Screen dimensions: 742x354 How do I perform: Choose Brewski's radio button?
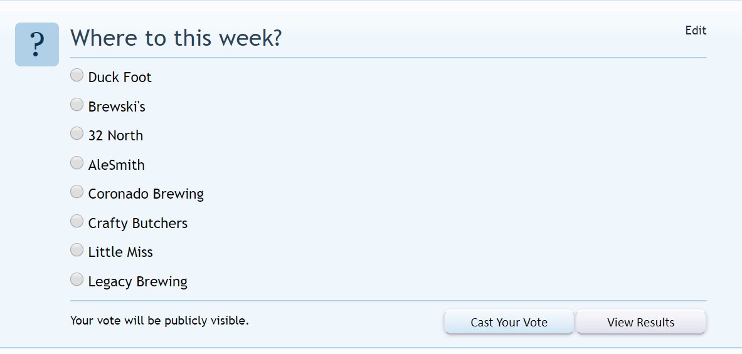77,105
